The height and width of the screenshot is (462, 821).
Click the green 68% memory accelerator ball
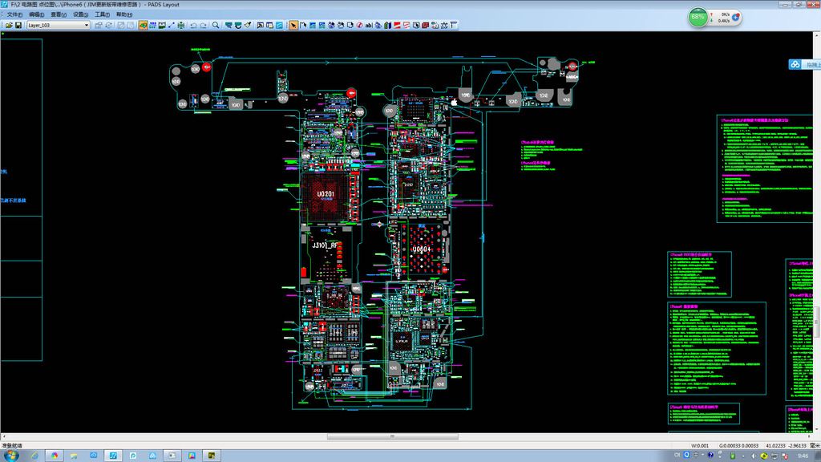pos(698,18)
